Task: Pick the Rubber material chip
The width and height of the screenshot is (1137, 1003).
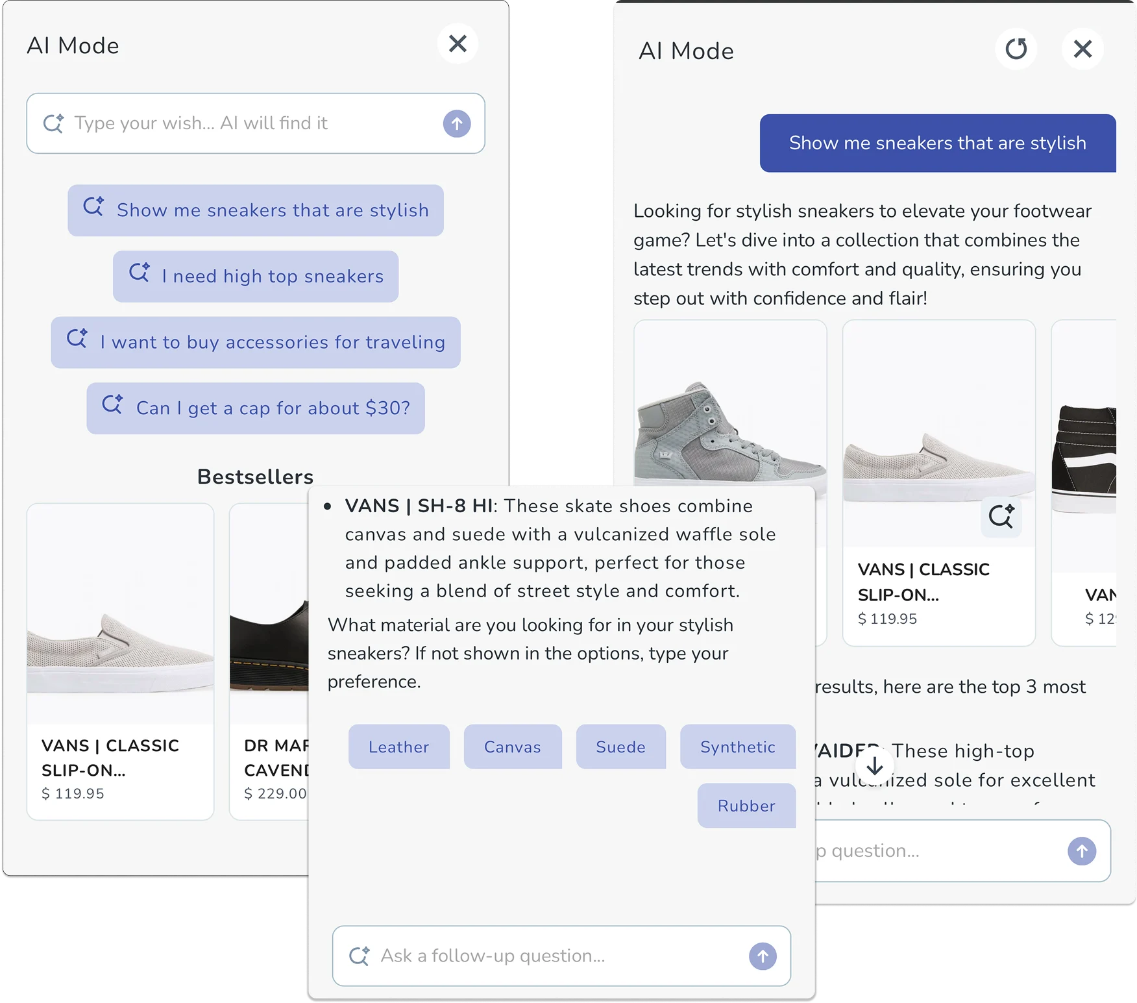Action: point(747,806)
